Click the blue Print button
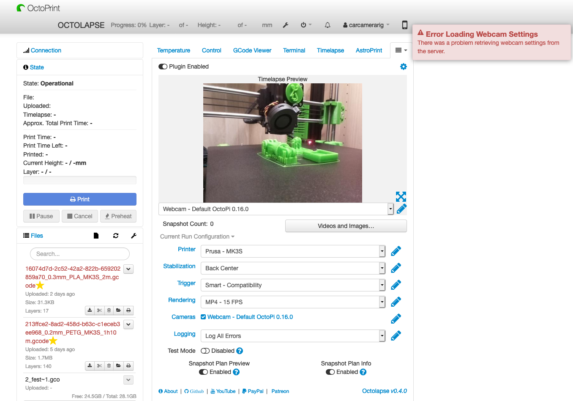Image resolution: width=573 pixels, height=401 pixels. pyautogui.click(x=80, y=199)
